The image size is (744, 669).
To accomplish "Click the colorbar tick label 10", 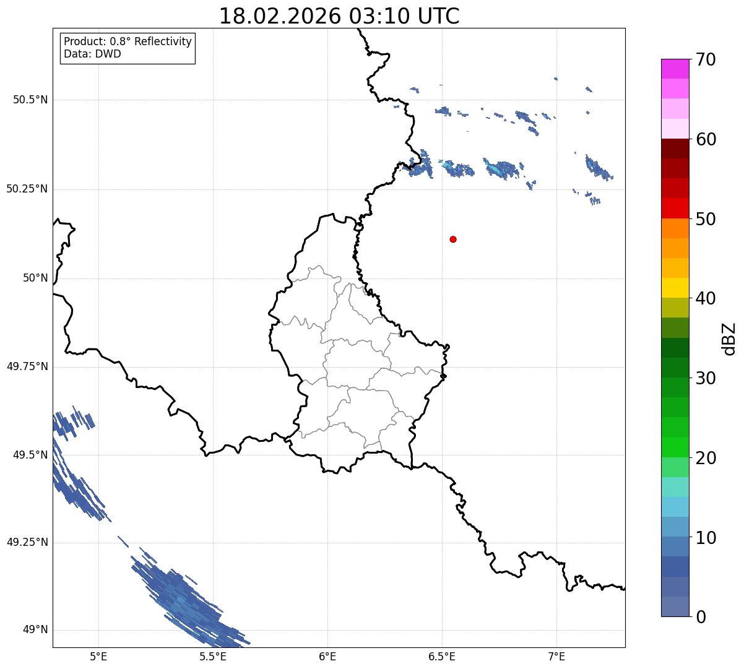I will click(x=706, y=538).
